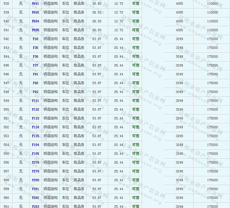Screen dimensions: 230x208
Task: Click the F35 unit link
Action: (35, 48)
